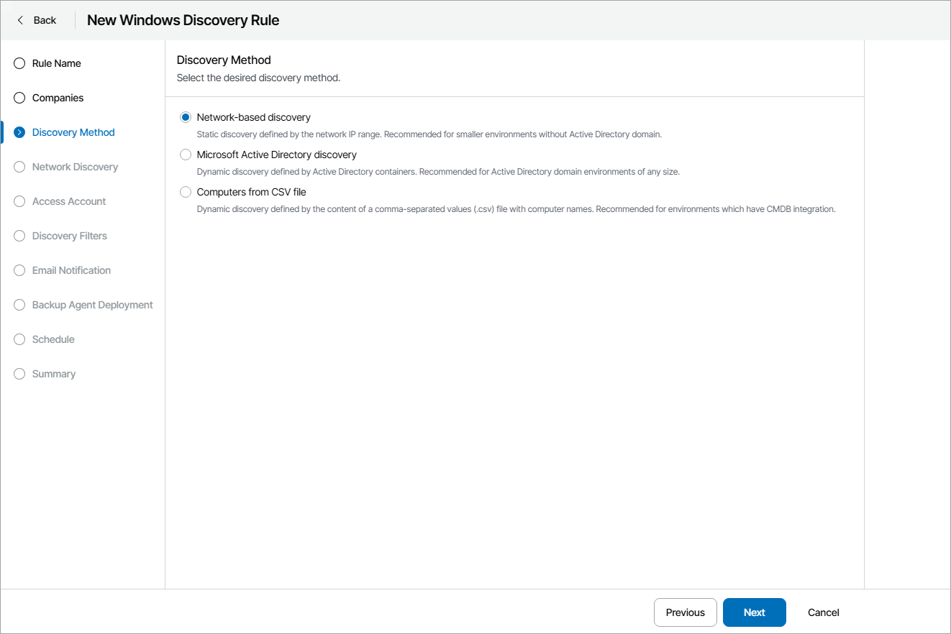
Task: Click the Network Discovery step circle icon
Action: pyautogui.click(x=19, y=167)
